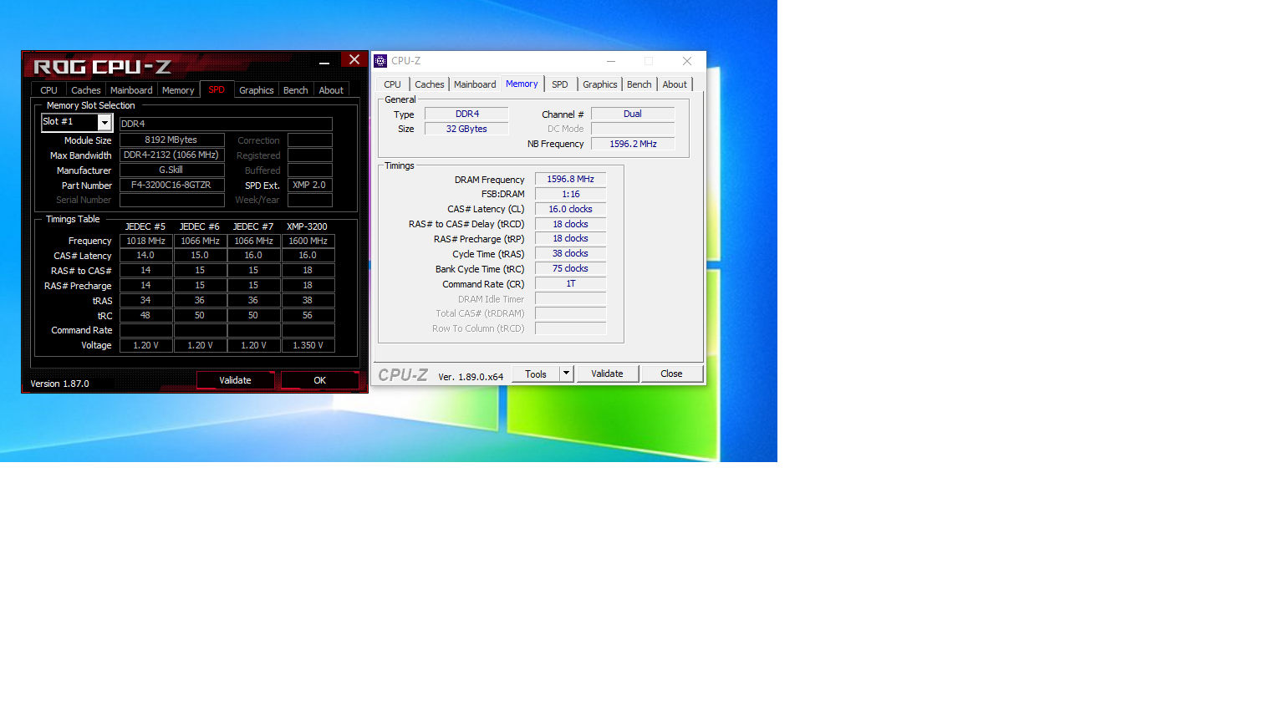This screenshot has height=722, width=1284.
Task: Click the 32 GBytes size value
Action: click(466, 129)
